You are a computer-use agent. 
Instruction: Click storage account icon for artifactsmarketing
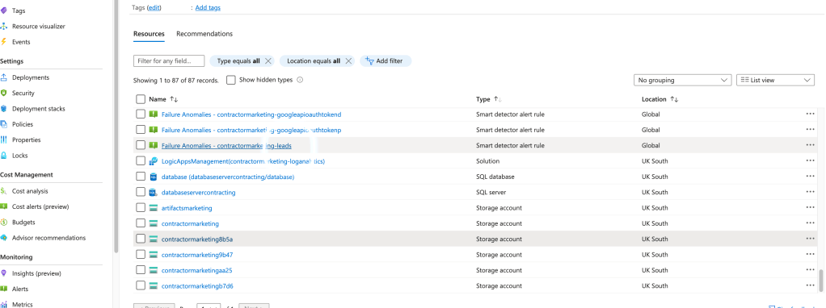tap(154, 208)
